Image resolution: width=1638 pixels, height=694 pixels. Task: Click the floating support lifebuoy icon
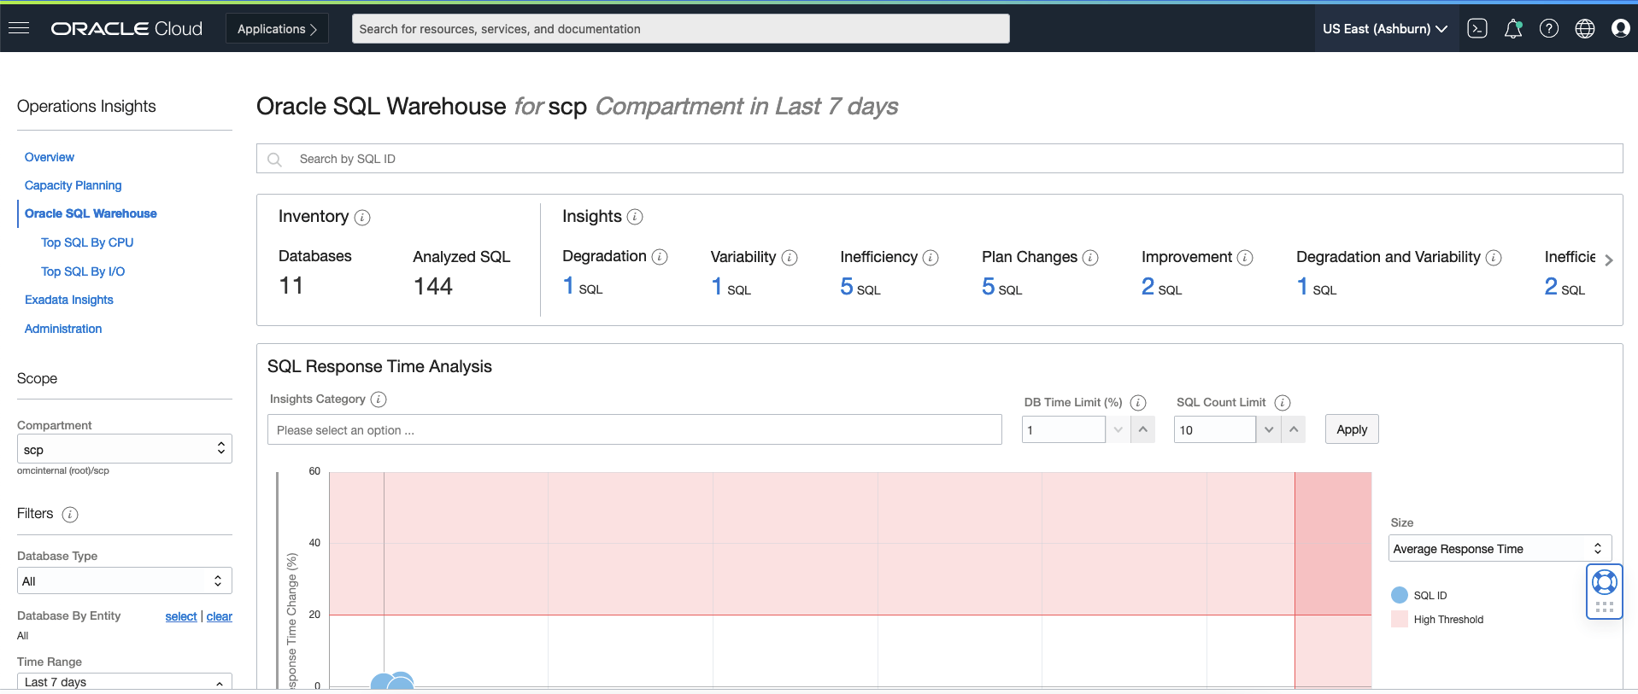pos(1604,582)
